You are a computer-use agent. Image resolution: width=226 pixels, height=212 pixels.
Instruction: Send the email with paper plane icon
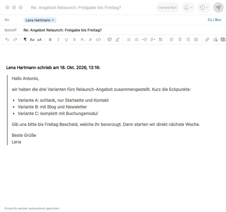[x=218, y=7]
